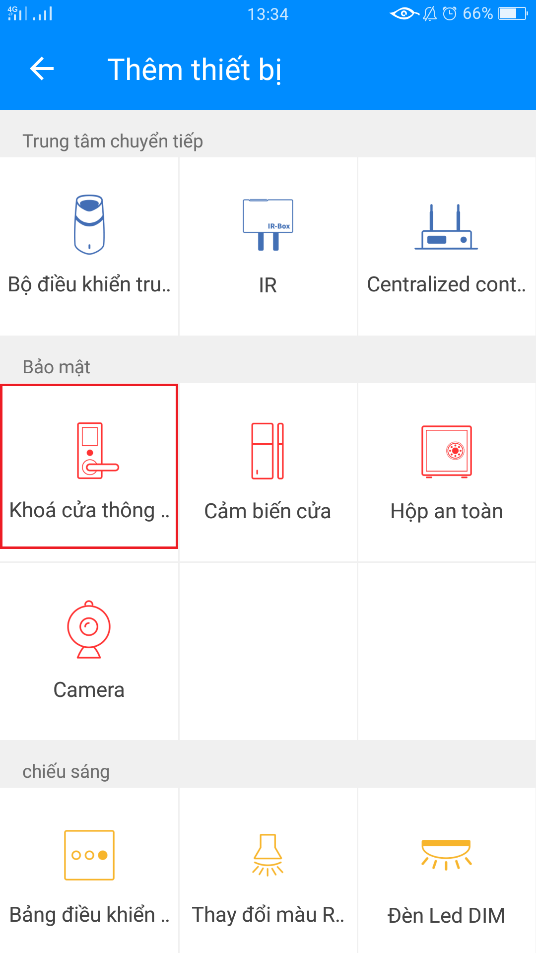Pick the safe box icon
The image size is (536, 953).
[446, 451]
